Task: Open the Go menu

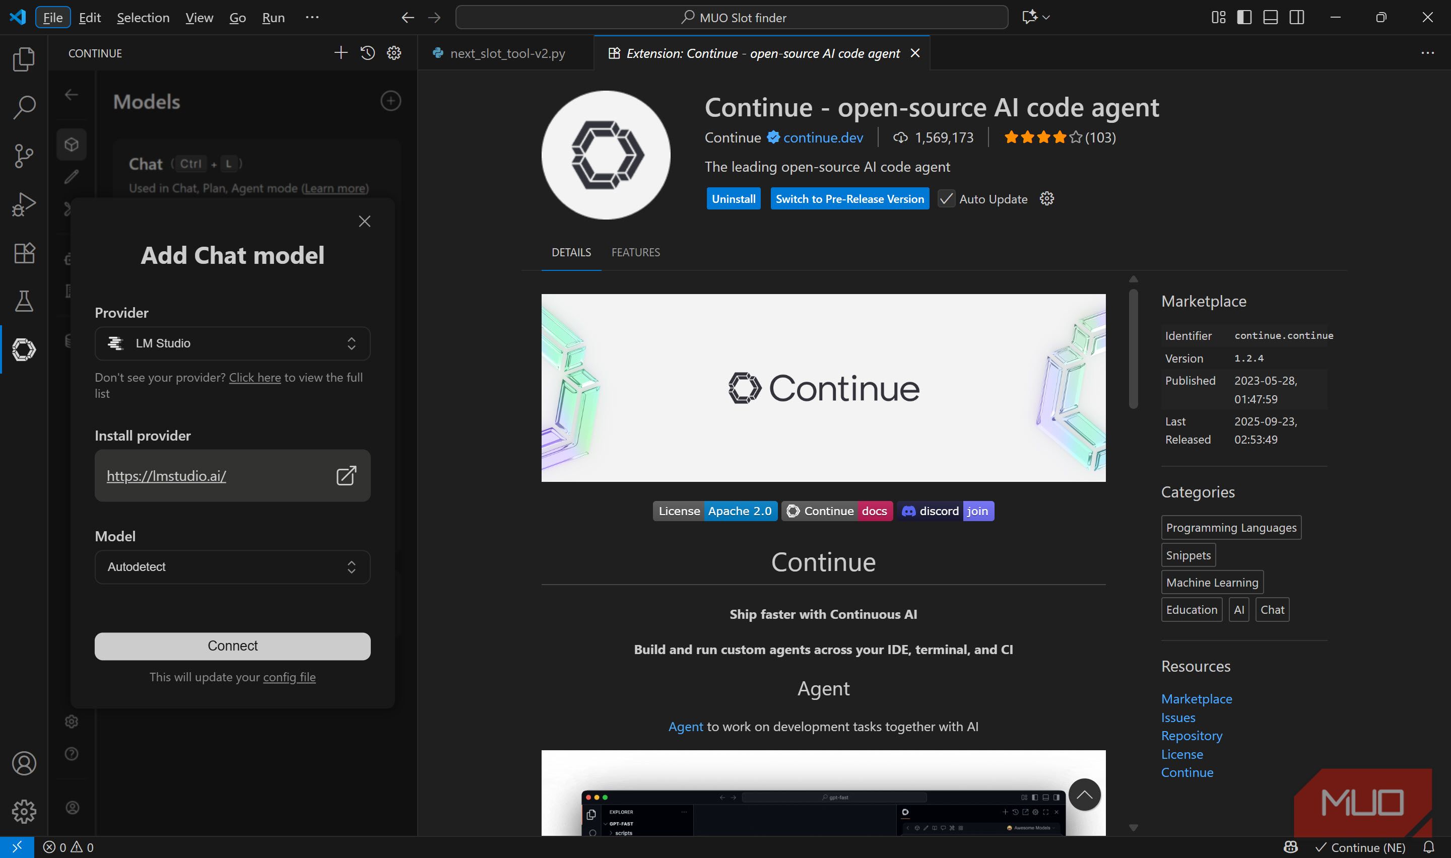Action: click(x=237, y=17)
